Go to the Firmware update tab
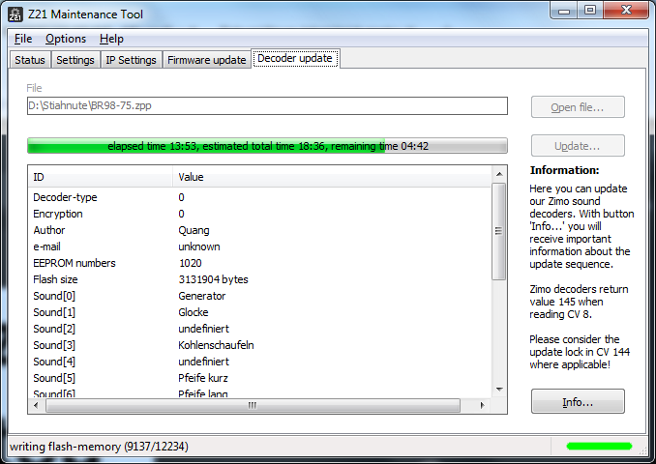Viewport: 656px width, 464px height. tap(206, 60)
